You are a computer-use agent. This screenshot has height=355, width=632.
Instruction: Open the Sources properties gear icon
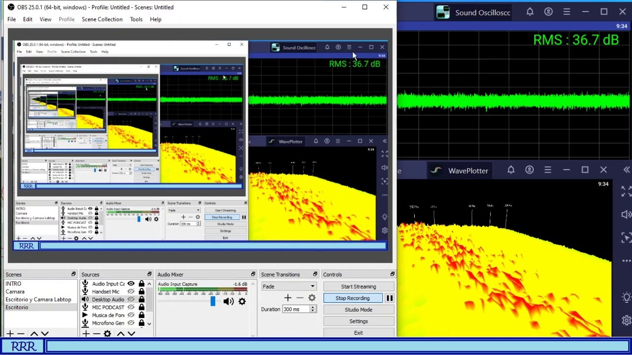coord(107,334)
